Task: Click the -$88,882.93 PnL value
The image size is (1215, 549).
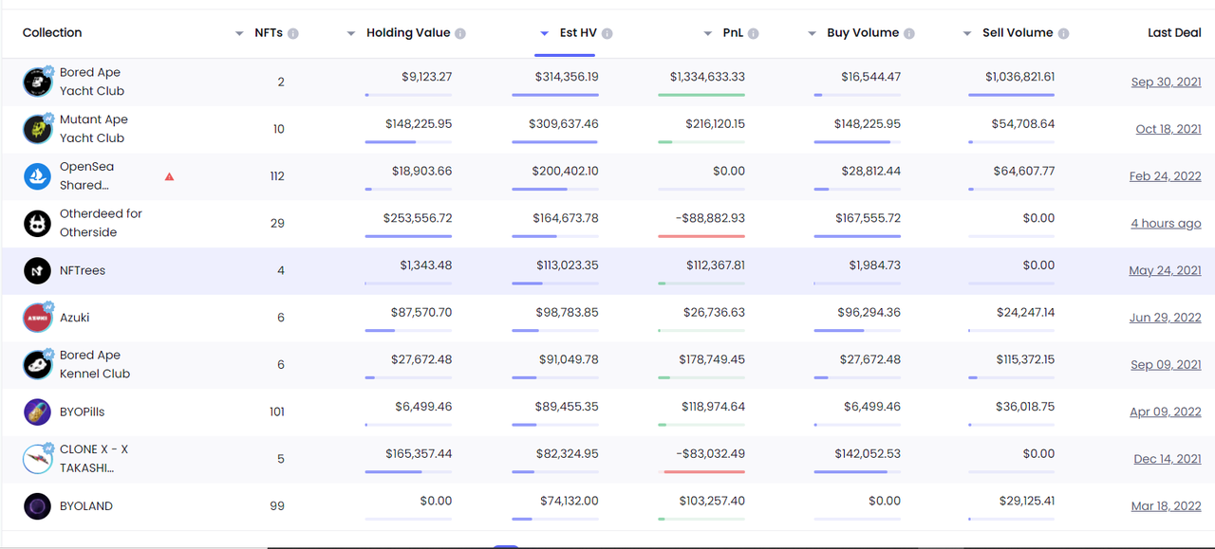Action: 711,218
